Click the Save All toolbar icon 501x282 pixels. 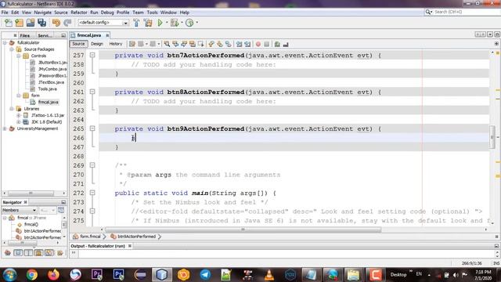coord(41,23)
